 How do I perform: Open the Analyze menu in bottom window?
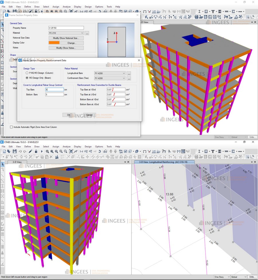(x=67, y=146)
